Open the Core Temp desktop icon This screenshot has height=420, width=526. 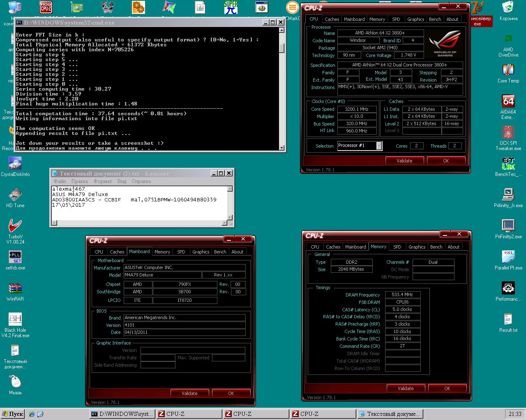(508, 74)
